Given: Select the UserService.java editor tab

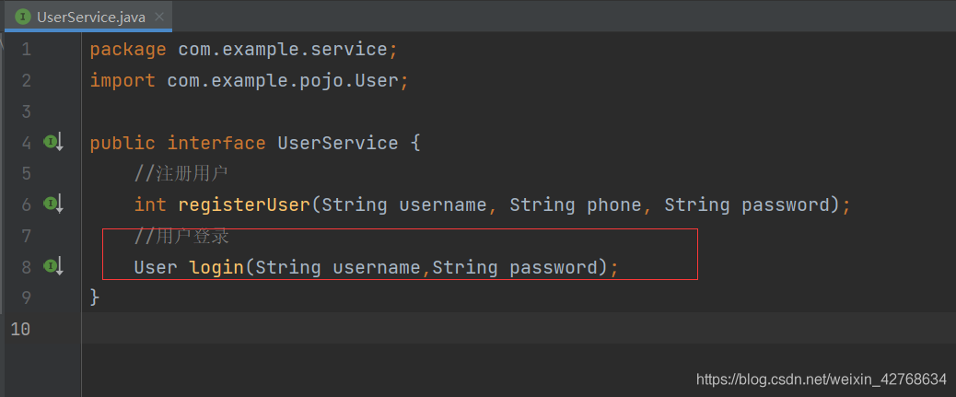Looking at the screenshot, I should point(88,17).
